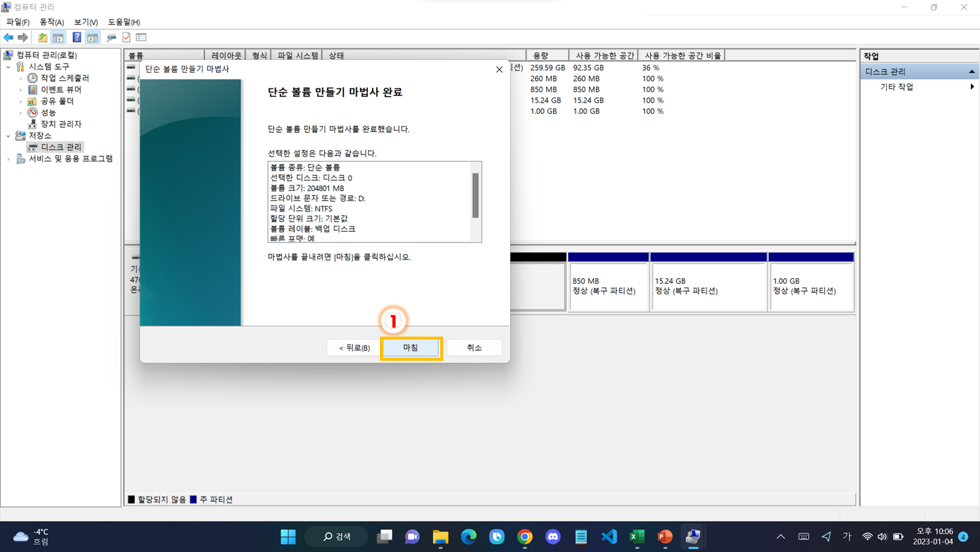Collapse the 디스크 관리 action section arrow
Viewport: 980px width, 552px height.
click(x=972, y=71)
